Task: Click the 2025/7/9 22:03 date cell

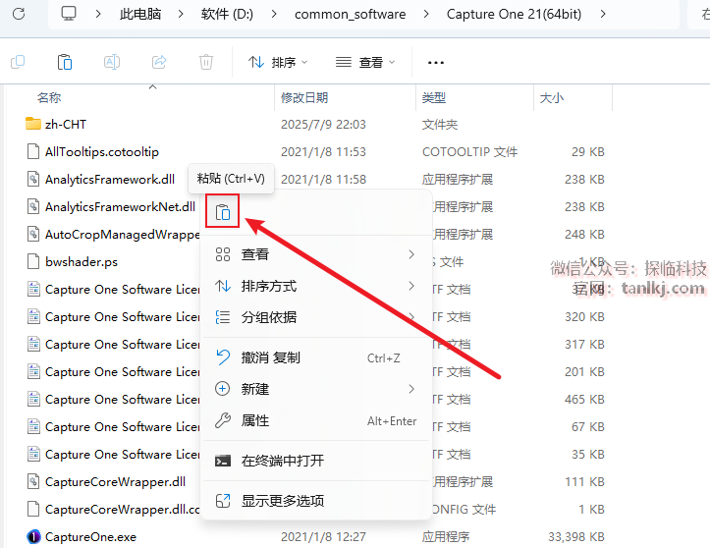Action: click(x=323, y=124)
